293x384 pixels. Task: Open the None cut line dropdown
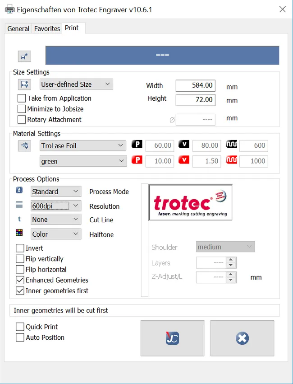point(56,220)
